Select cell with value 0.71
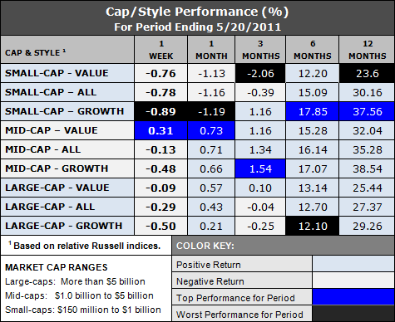 click(211, 149)
